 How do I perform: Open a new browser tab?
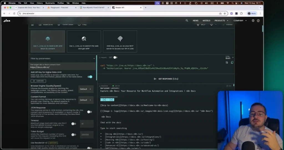click(146, 7)
